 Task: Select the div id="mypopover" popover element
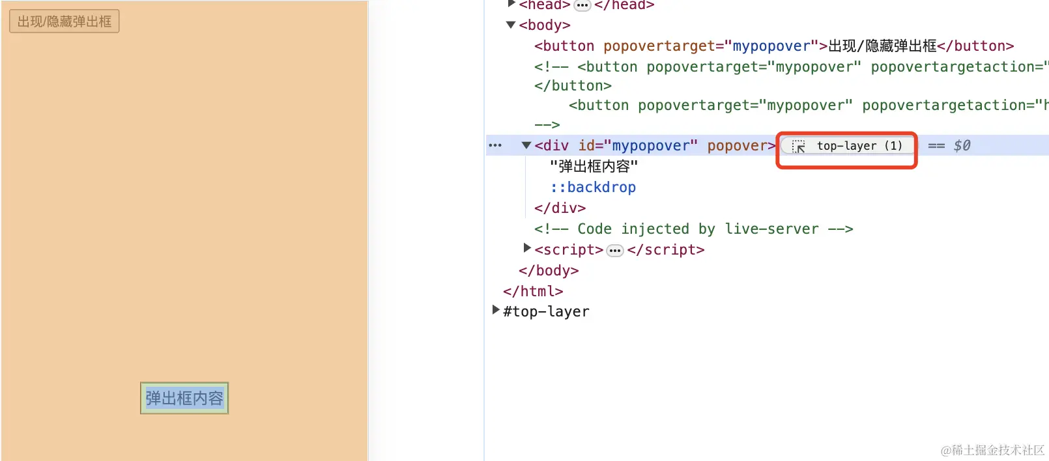(655, 146)
